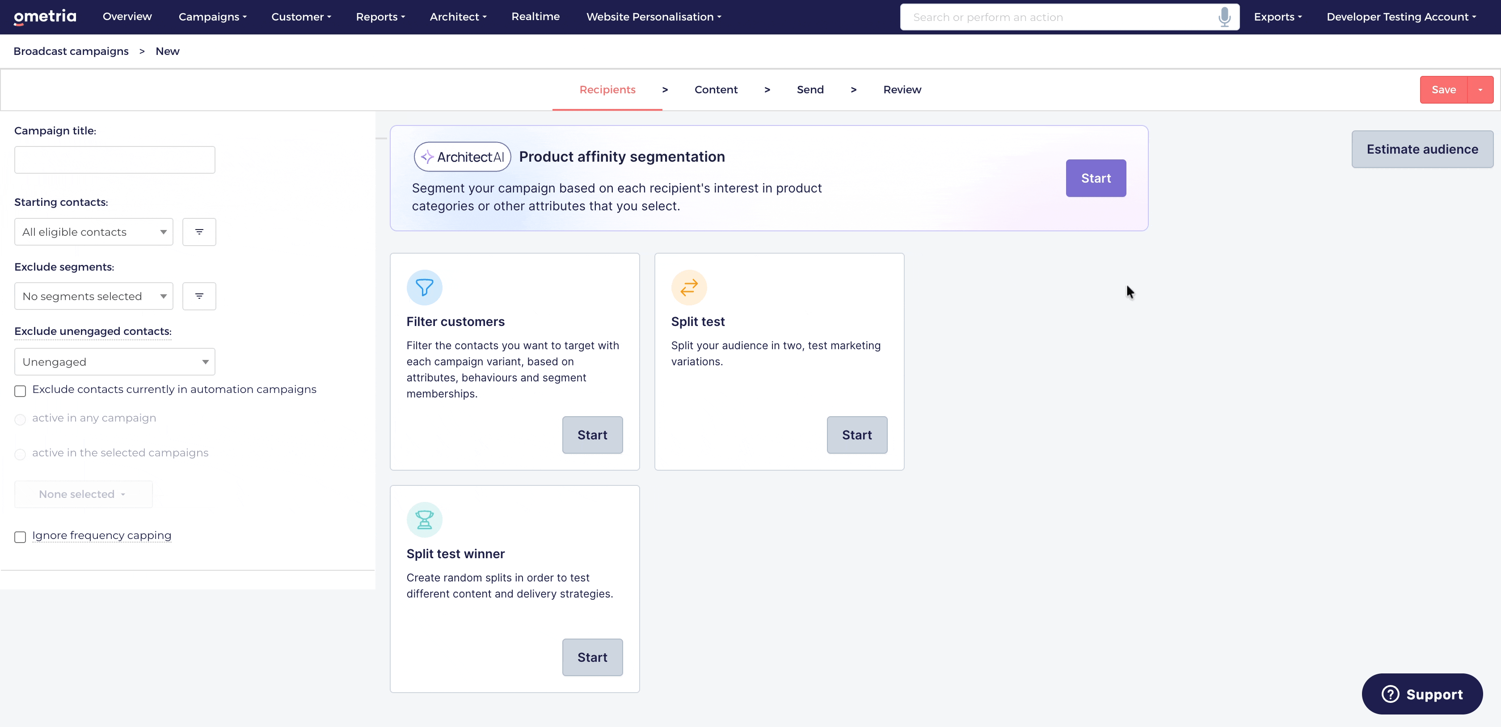
Task: Click the filter icon beside exclude segments
Action: pos(199,296)
